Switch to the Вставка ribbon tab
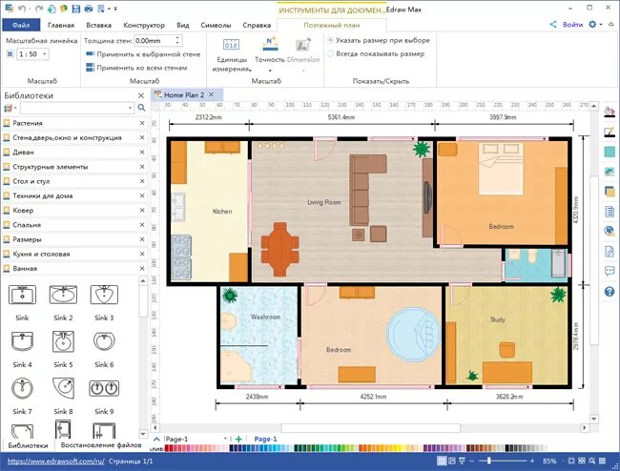This screenshot has width=620, height=471. 98,25
